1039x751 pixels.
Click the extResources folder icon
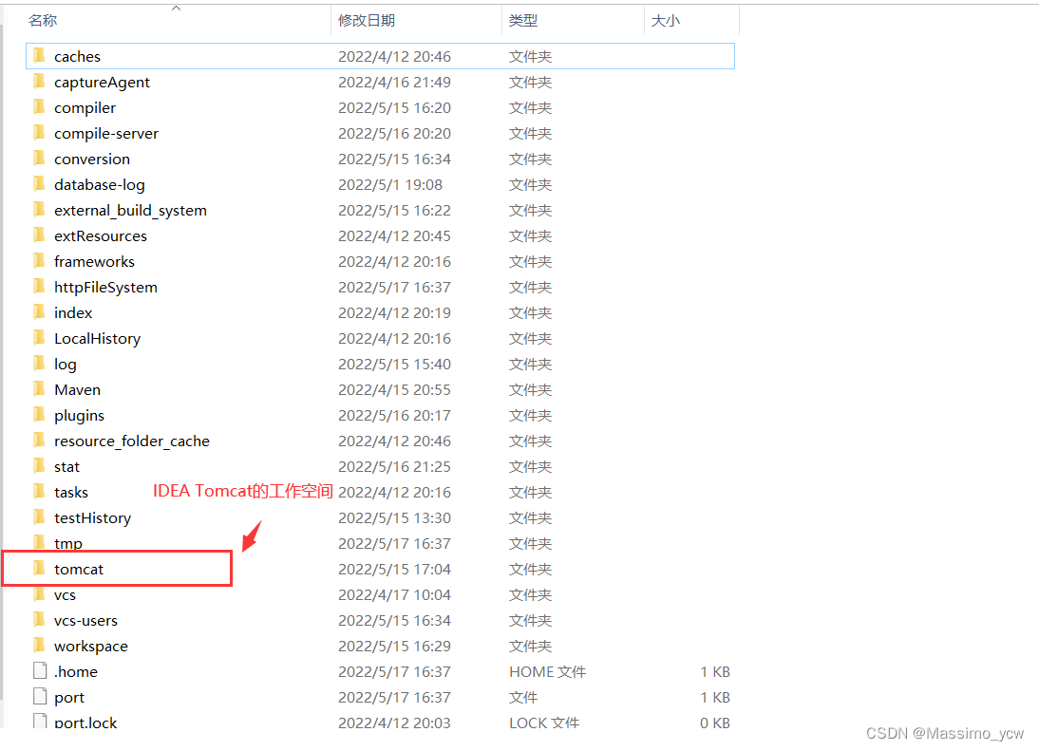pyautogui.click(x=40, y=235)
